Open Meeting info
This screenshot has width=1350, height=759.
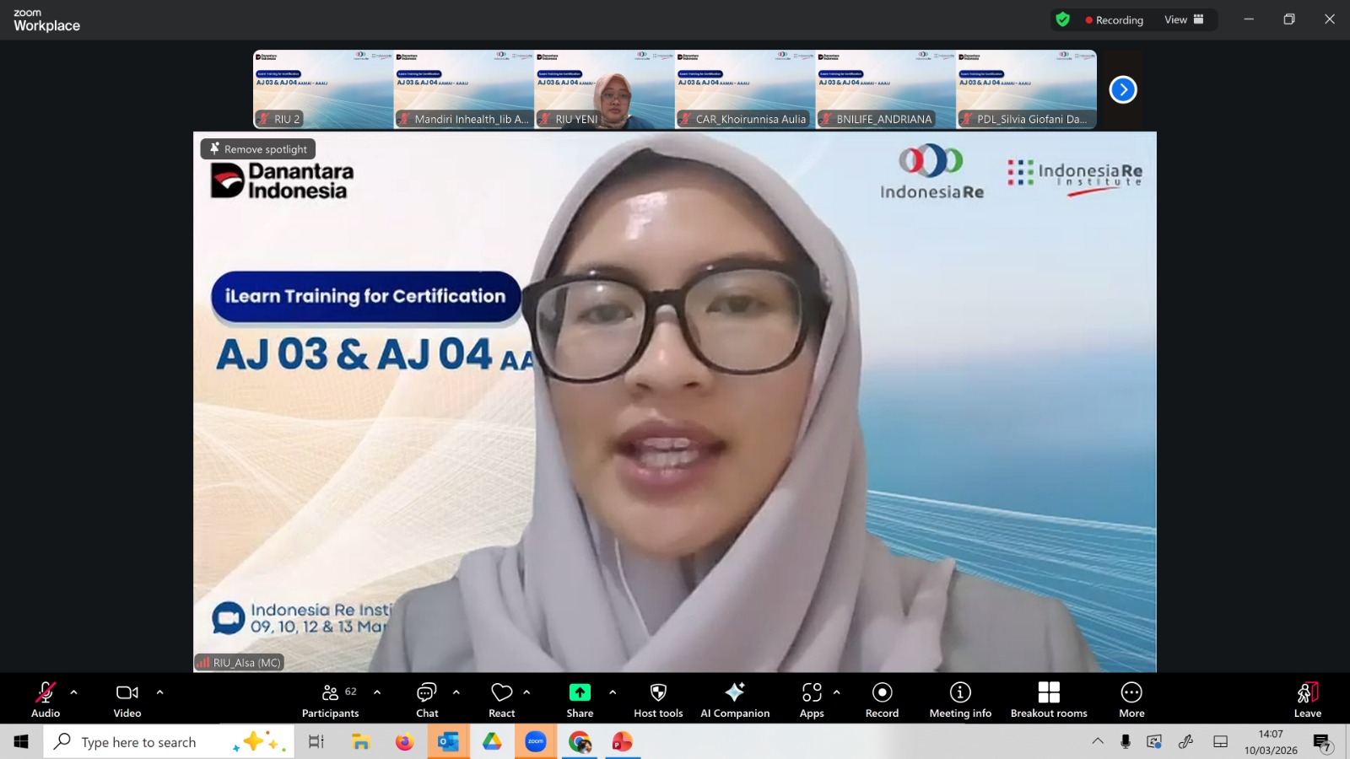[960, 700]
